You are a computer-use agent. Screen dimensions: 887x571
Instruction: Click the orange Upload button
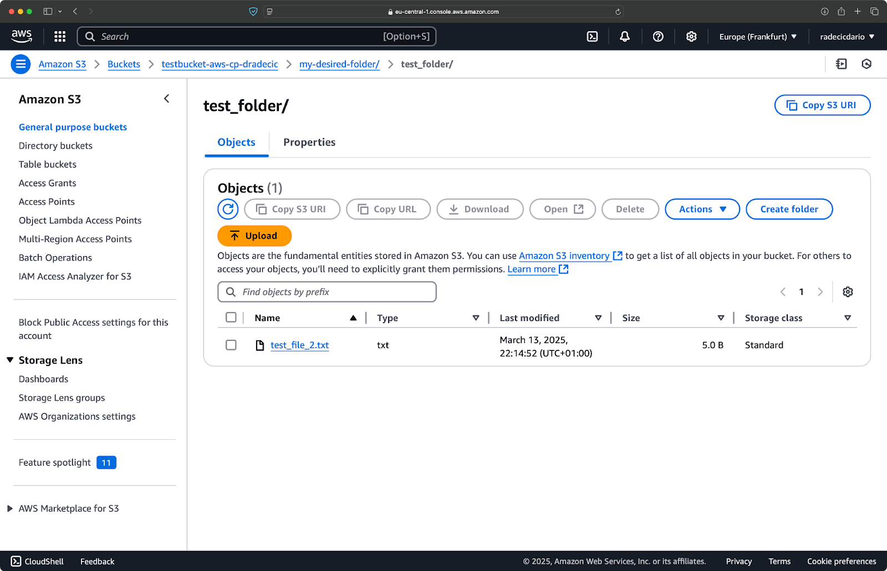pos(254,236)
